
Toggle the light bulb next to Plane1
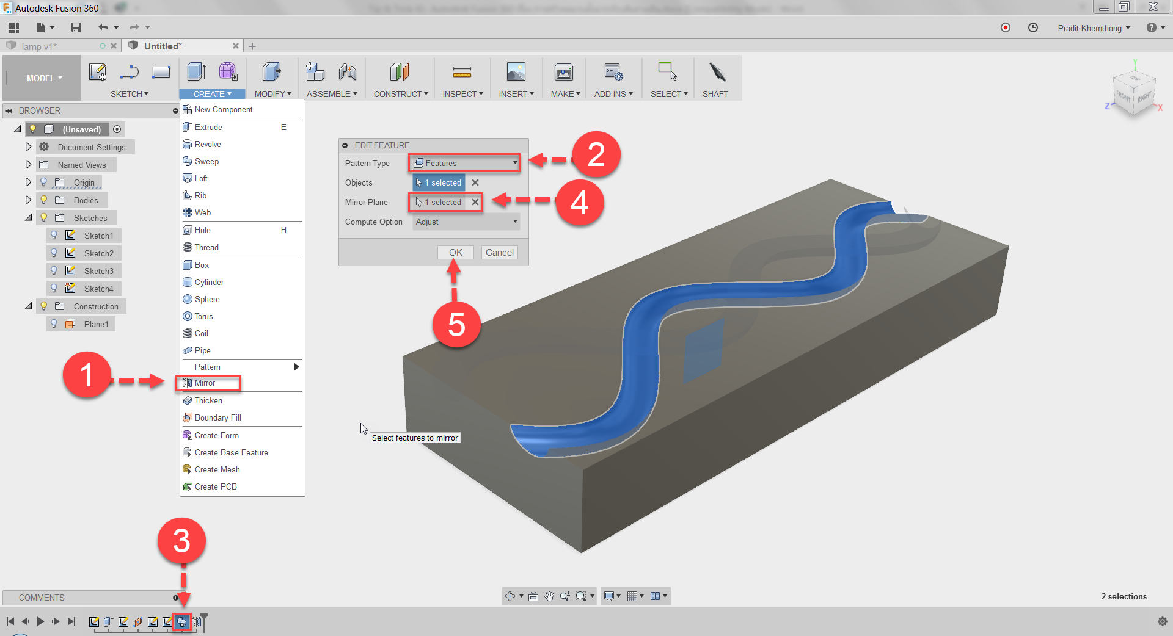[55, 323]
